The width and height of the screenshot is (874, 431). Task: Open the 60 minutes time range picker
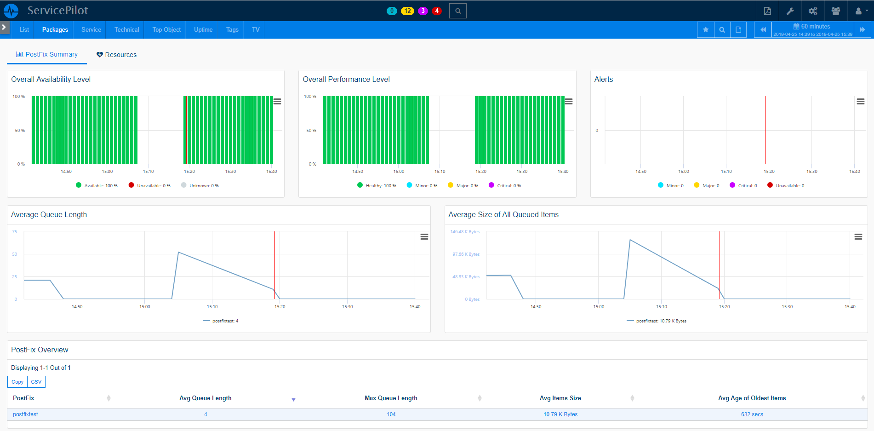click(812, 30)
